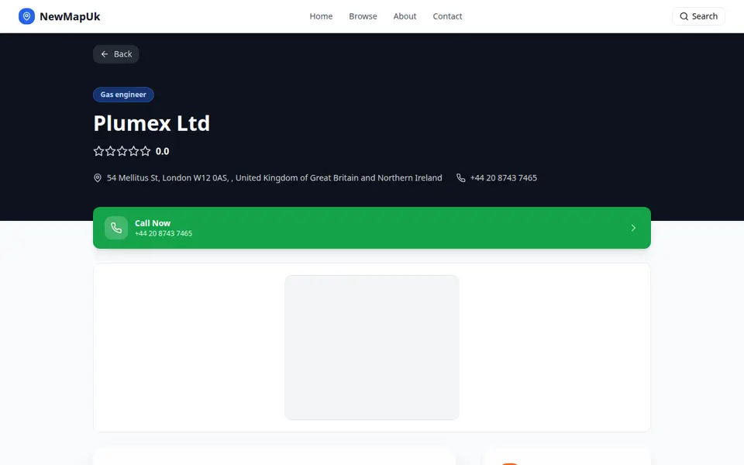Screen dimensions: 744x465
Task: Click the Call Now green banner label
Action: pos(153,223)
